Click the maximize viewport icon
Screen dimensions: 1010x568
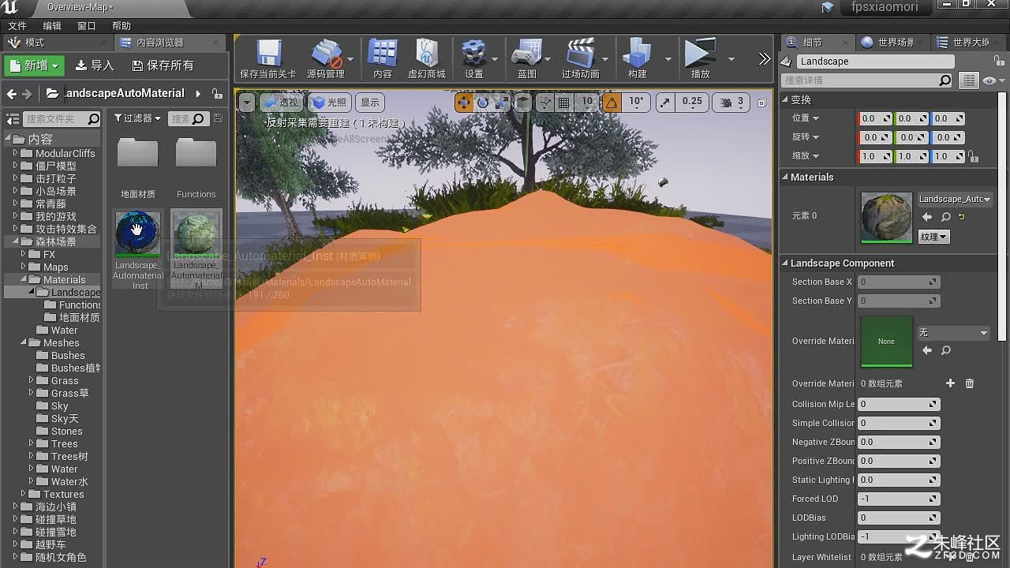pyautogui.click(x=761, y=103)
